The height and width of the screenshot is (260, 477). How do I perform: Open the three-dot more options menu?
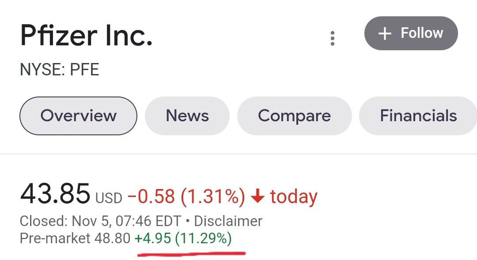point(333,38)
